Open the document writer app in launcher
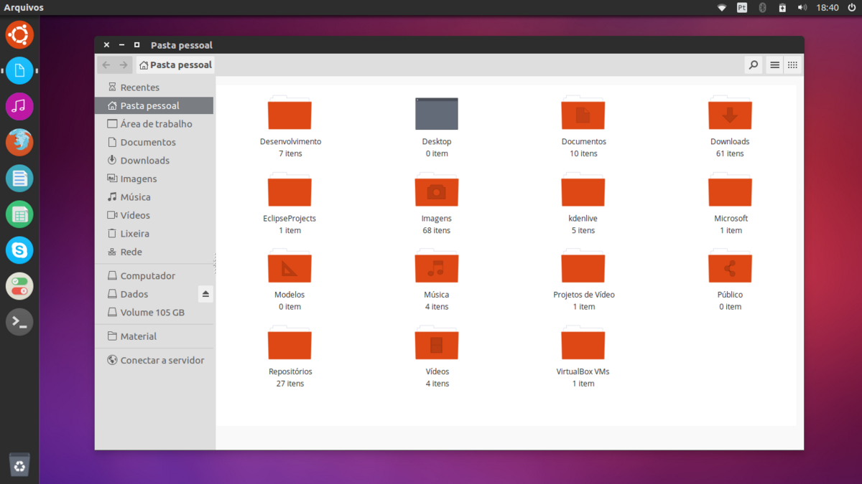 tap(19, 178)
